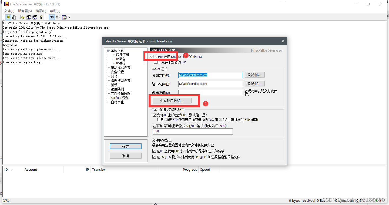Click the green indicator light in status bar

click(x=376, y=200)
